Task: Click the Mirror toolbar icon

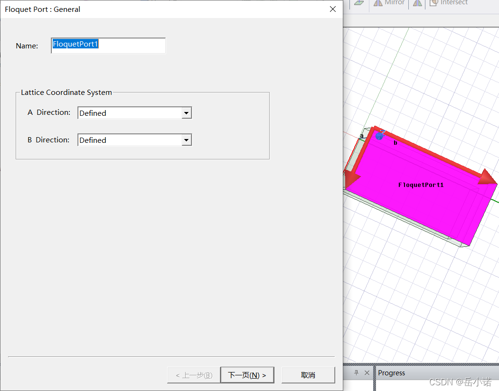Action: click(378, 2)
